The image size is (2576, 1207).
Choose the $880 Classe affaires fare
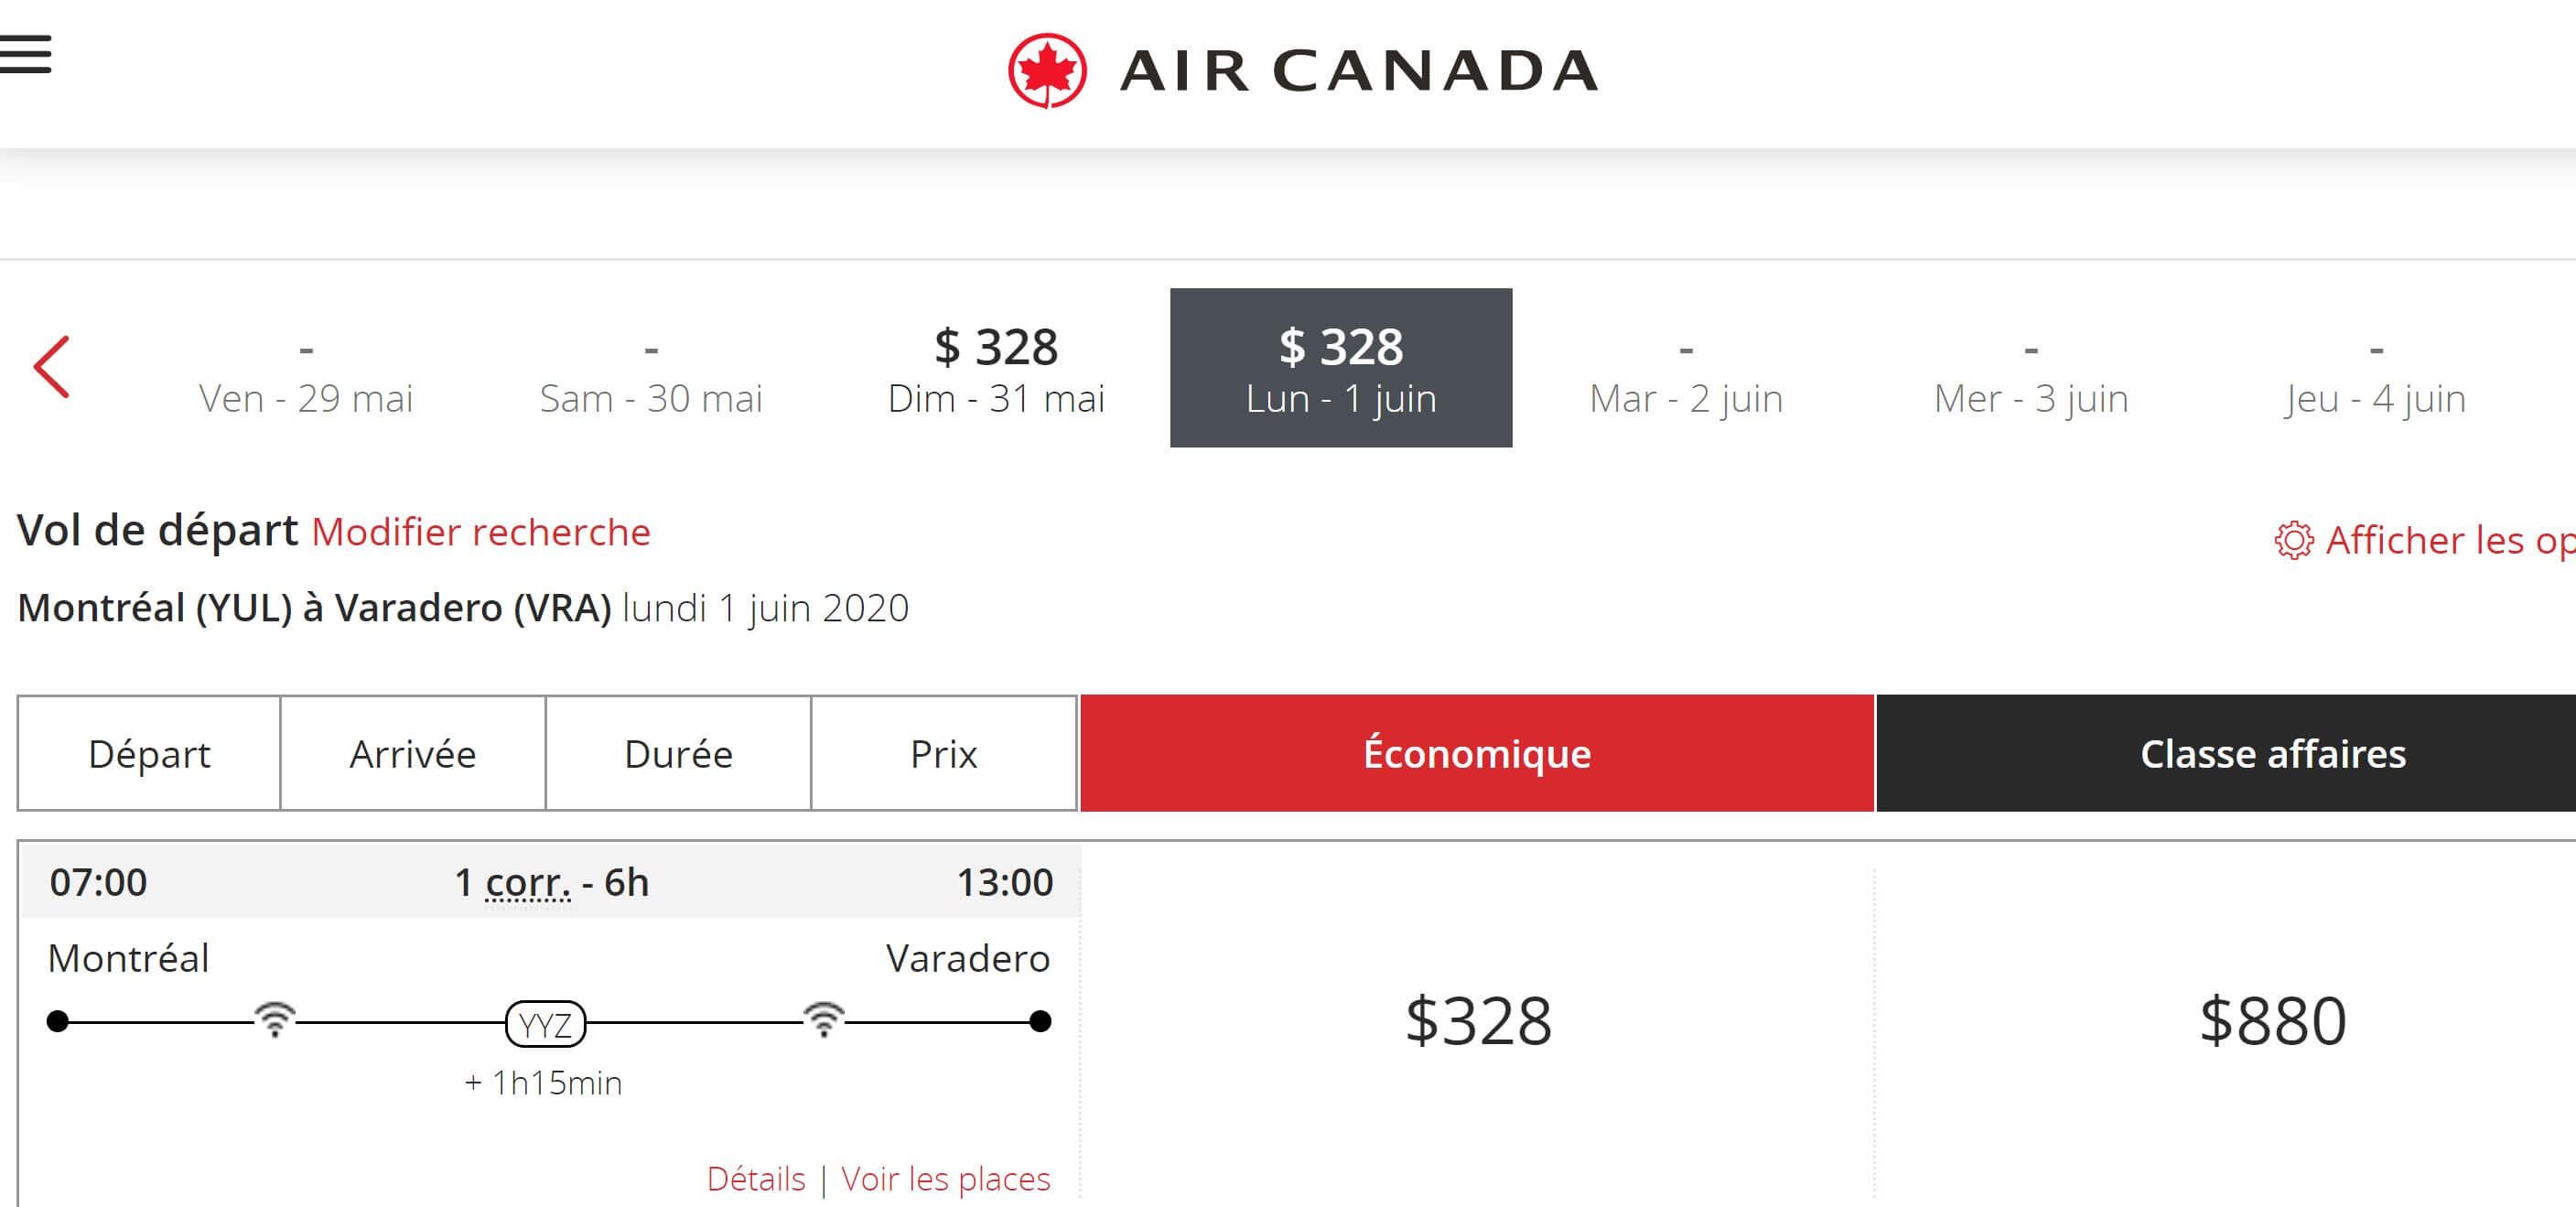pos(2273,1021)
